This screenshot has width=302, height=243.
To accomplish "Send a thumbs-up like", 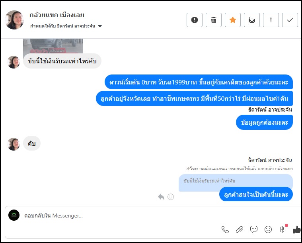I will click(x=296, y=229).
